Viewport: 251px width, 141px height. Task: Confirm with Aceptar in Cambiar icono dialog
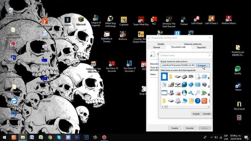click(196, 114)
